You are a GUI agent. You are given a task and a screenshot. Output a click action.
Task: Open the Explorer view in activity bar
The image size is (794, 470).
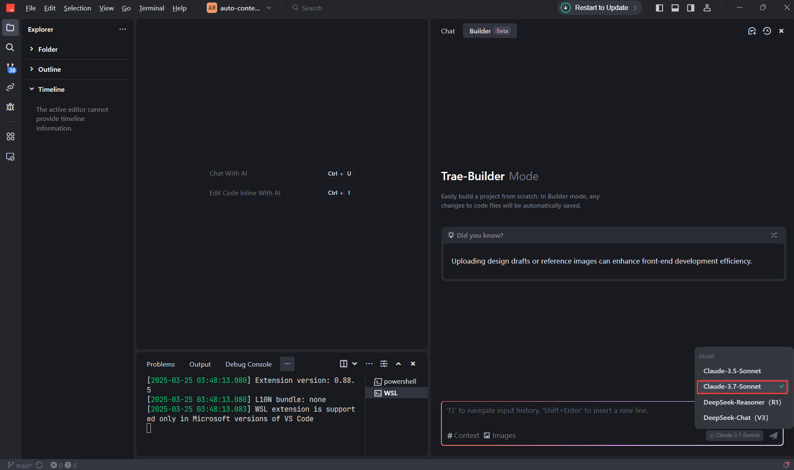(x=10, y=28)
